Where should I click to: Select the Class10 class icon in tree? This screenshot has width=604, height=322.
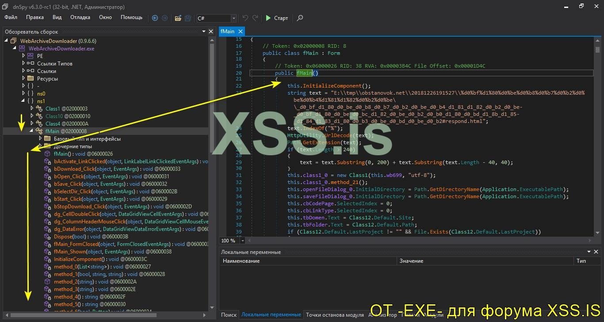tap(39, 116)
